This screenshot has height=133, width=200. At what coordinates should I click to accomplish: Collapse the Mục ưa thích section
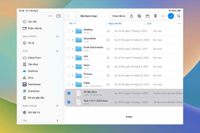coord(57,36)
